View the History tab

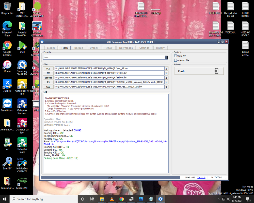click(x=160, y=48)
